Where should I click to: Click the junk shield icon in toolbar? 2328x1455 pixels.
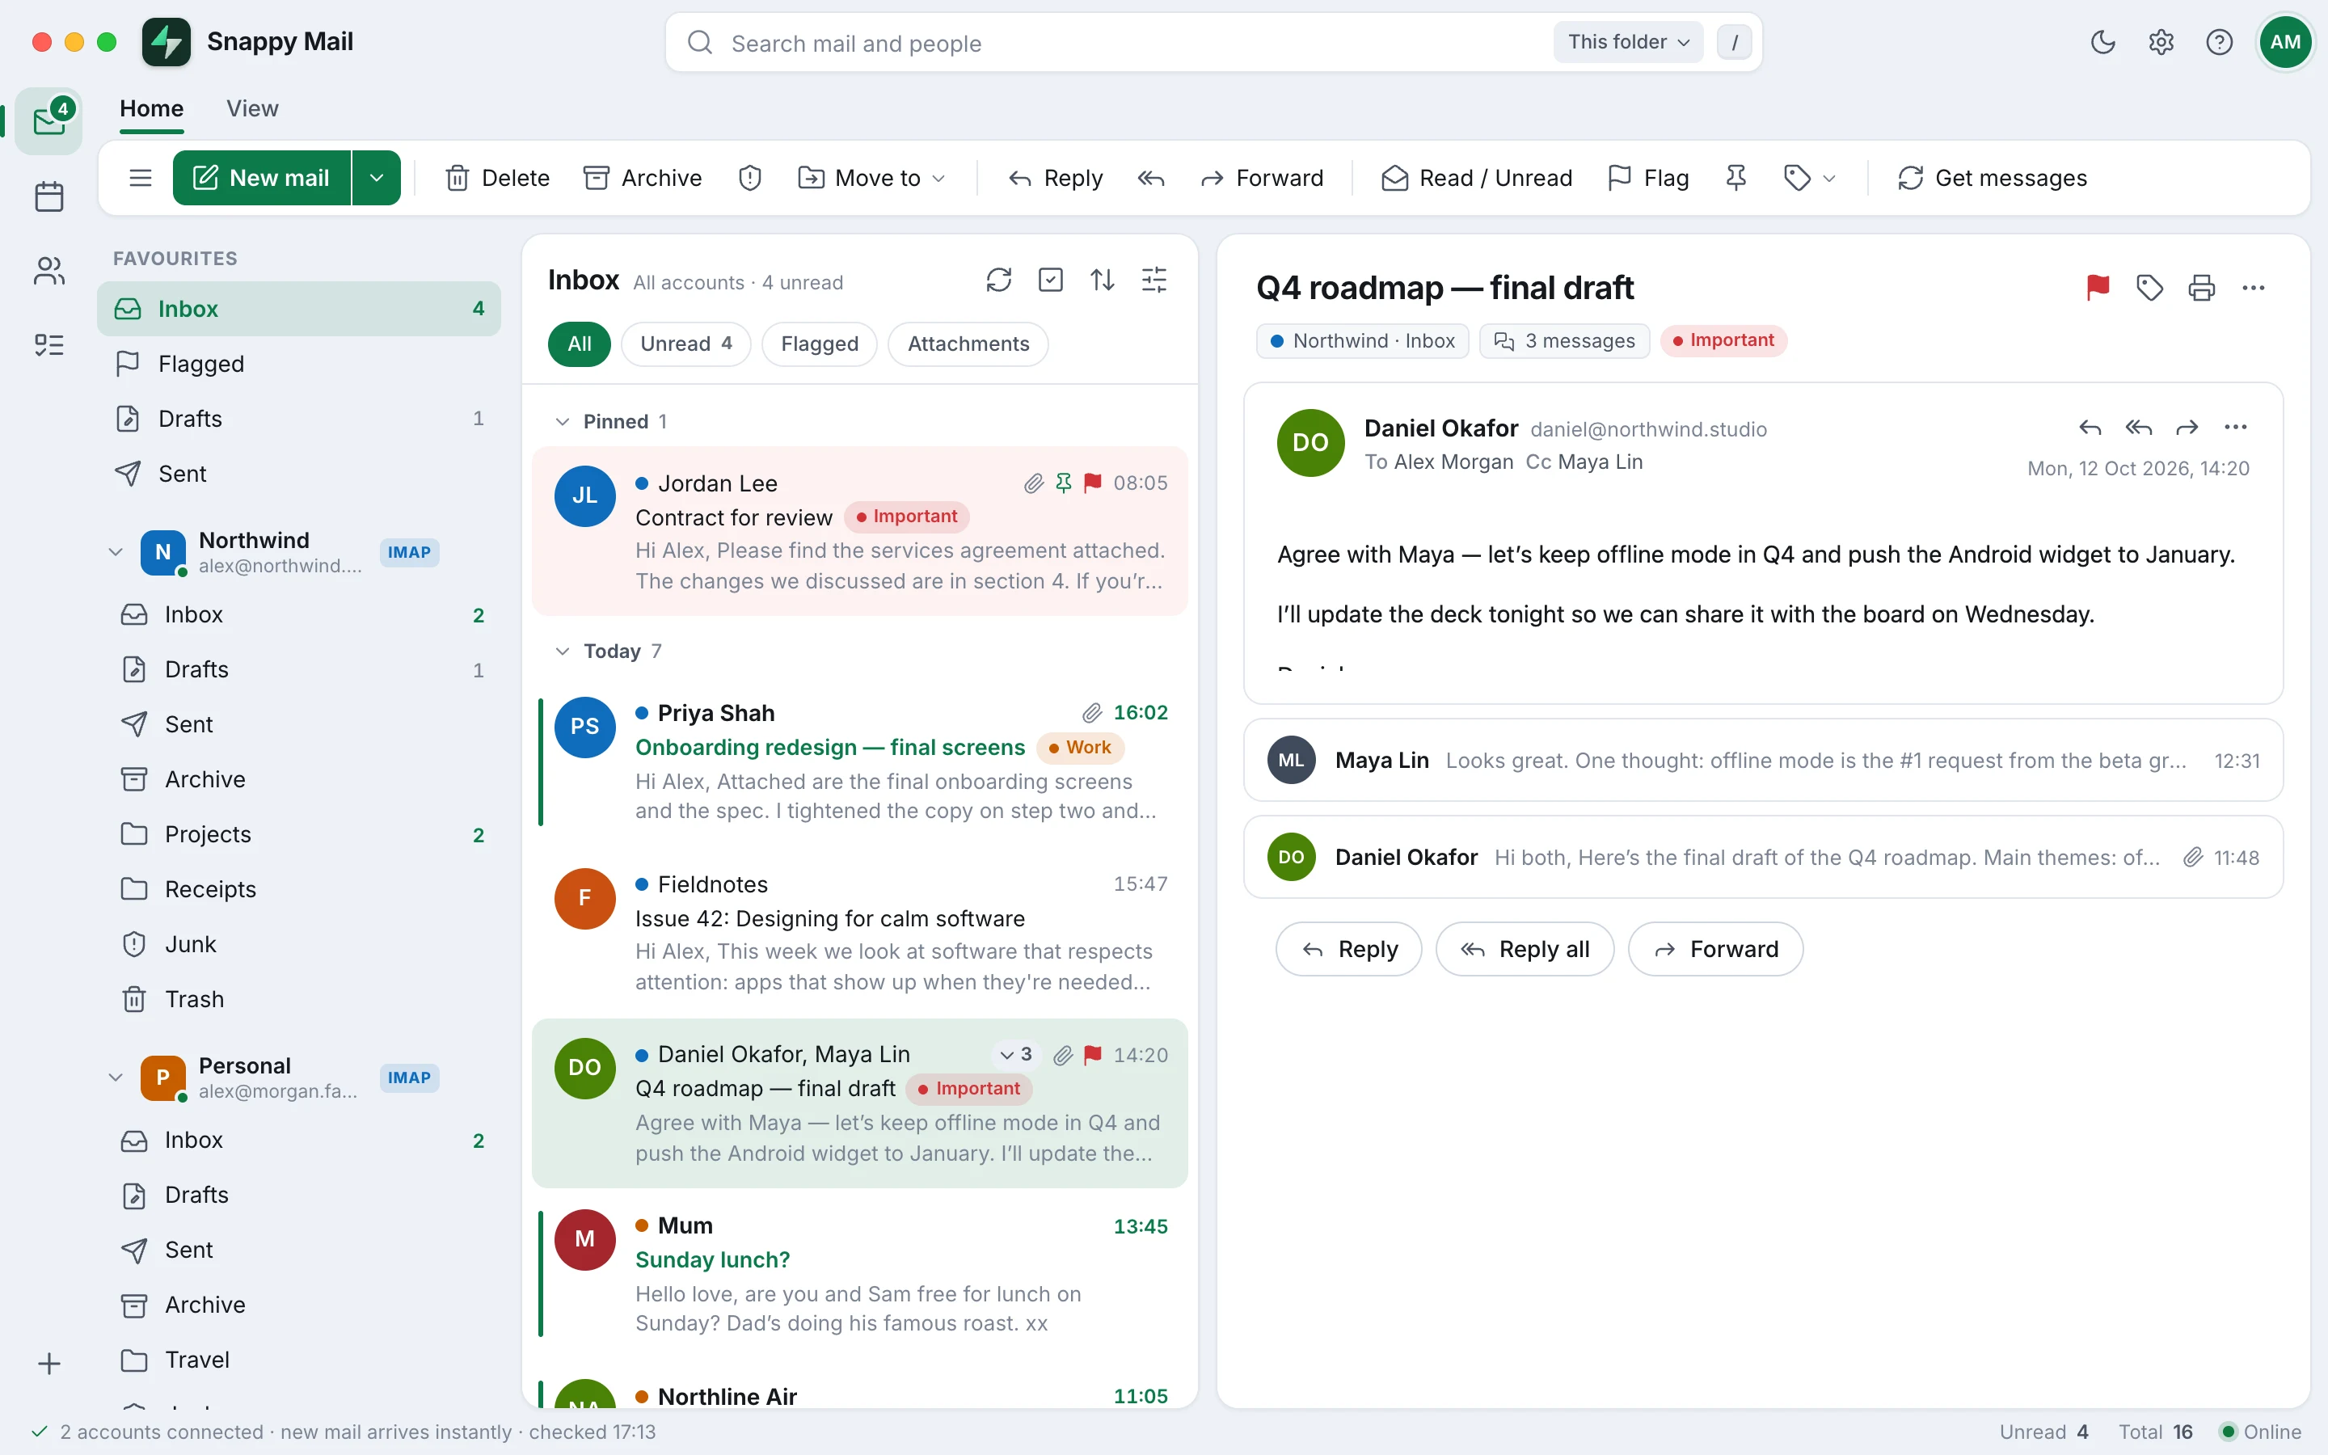[750, 178]
